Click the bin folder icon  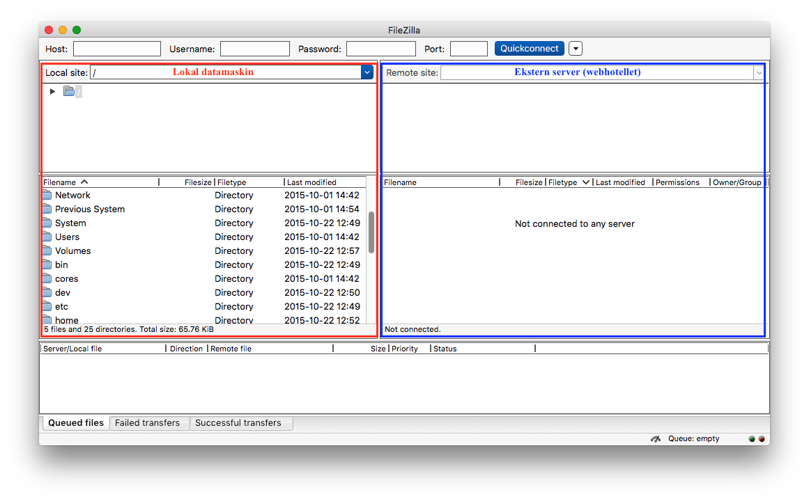[47, 265]
